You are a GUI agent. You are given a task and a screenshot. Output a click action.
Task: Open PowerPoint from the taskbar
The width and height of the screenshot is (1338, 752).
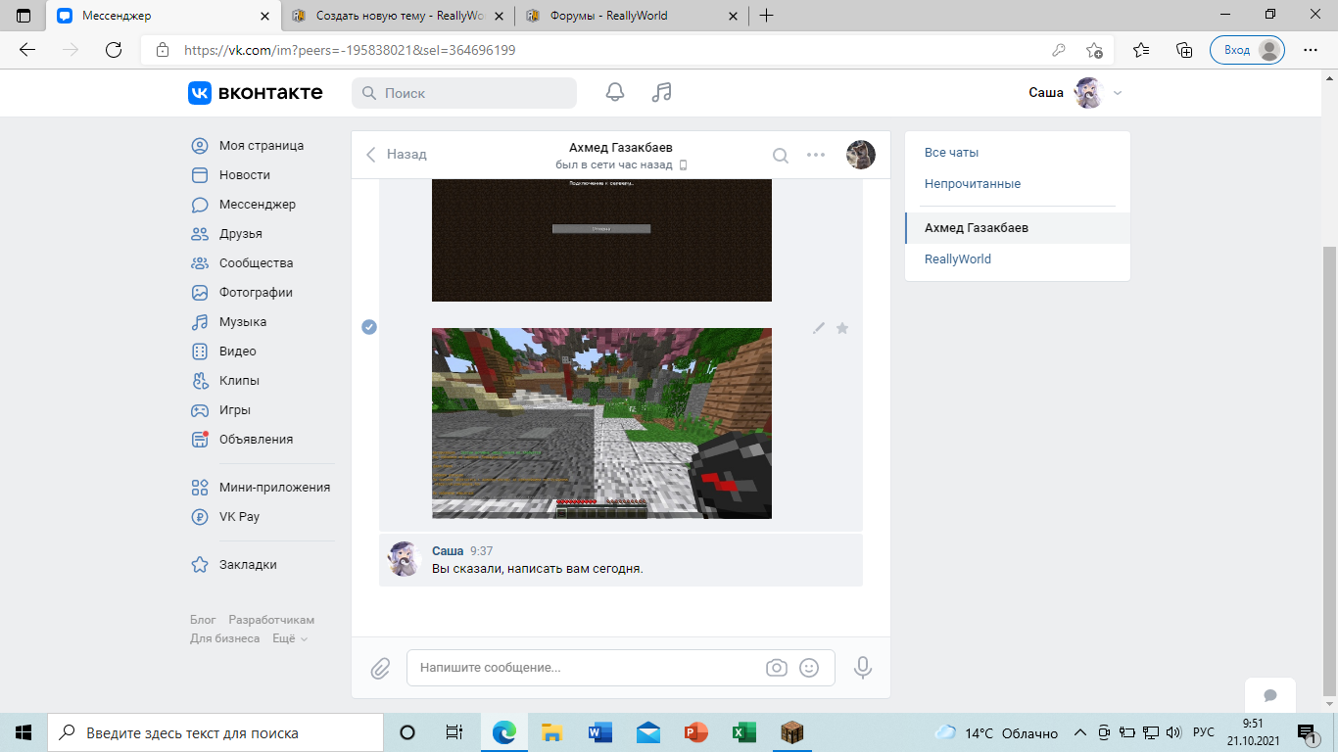pyautogui.click(x=696, y=732)
